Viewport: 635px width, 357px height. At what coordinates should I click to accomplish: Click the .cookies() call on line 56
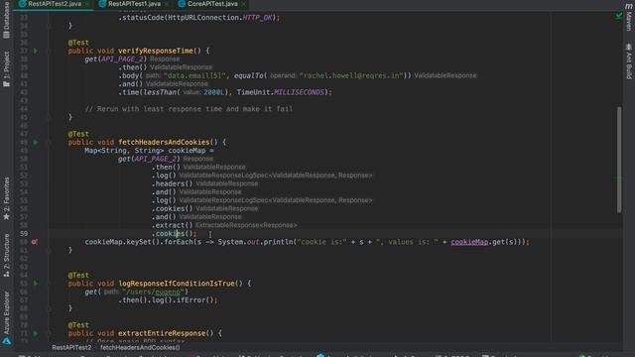(172, 209)
